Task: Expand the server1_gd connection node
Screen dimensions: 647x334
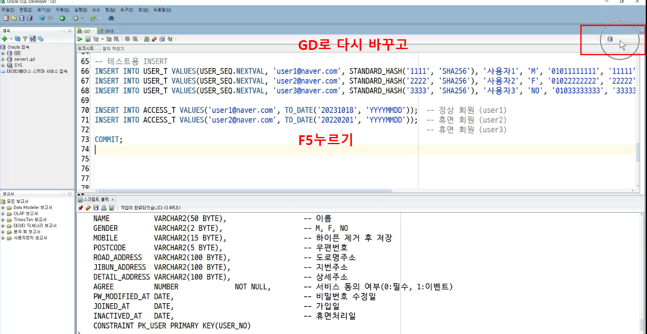Action: [x=3, y=59]
